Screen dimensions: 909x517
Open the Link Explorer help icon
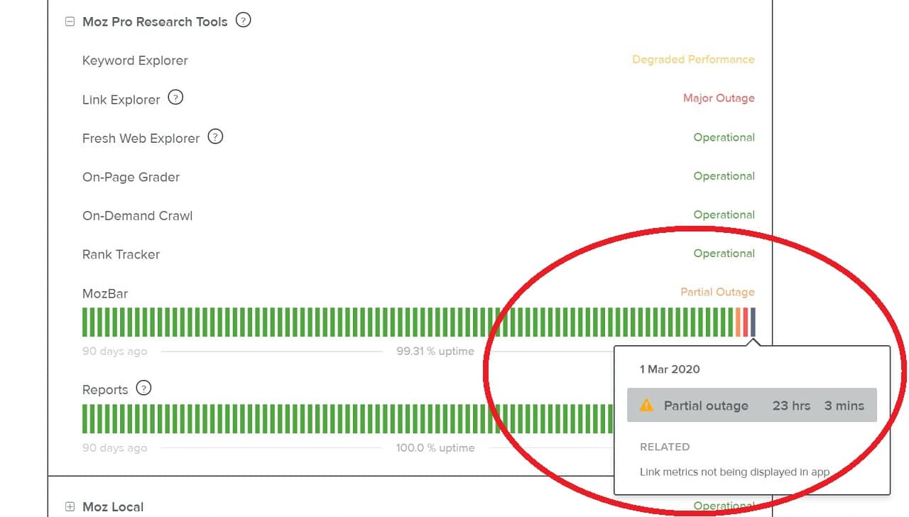(175, 98)
